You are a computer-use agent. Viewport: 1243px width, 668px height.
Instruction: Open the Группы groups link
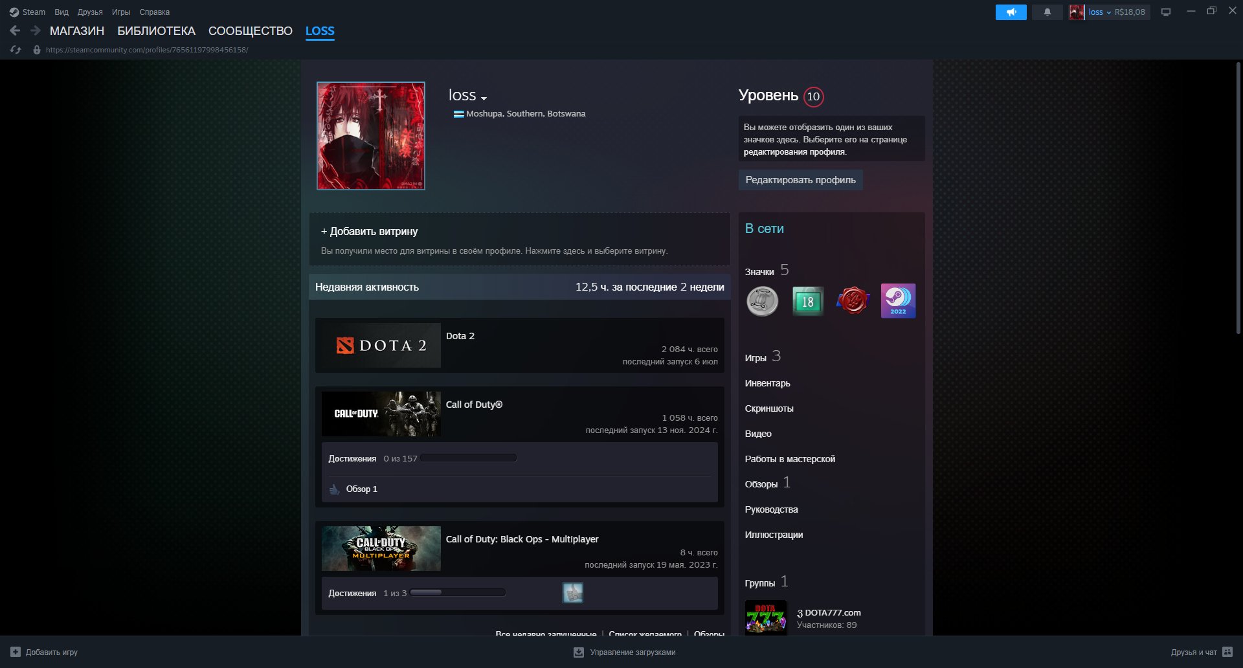[760, 583]
